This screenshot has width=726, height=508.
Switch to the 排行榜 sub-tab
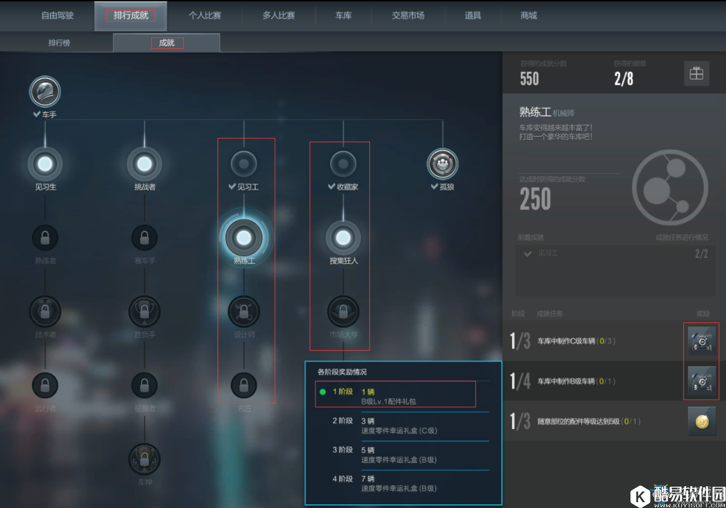(x=59, y=43)
